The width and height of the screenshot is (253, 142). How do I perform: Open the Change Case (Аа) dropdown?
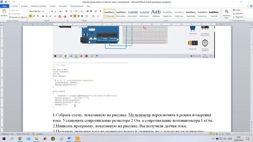60,11
